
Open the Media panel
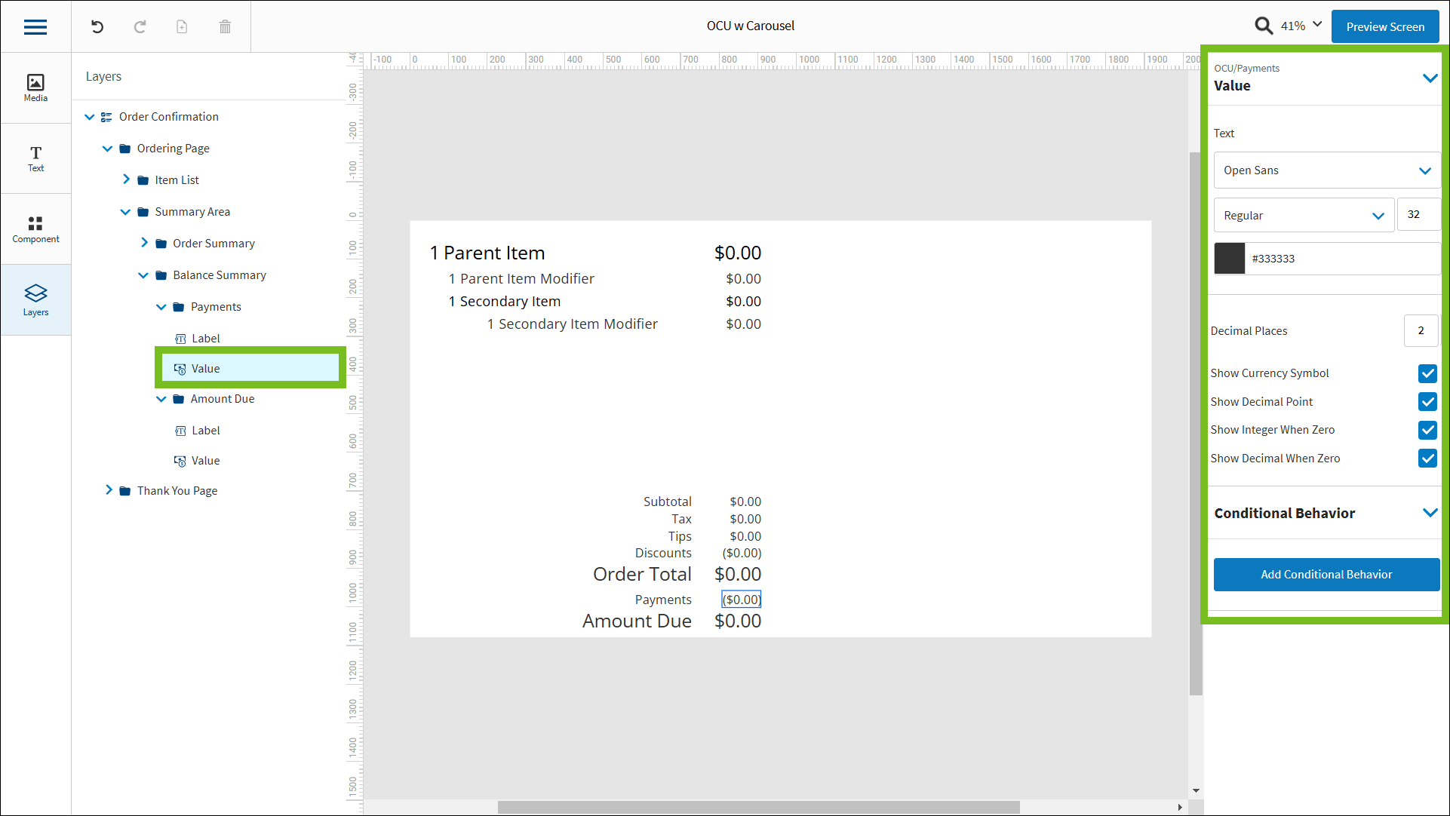click(35, 87)
